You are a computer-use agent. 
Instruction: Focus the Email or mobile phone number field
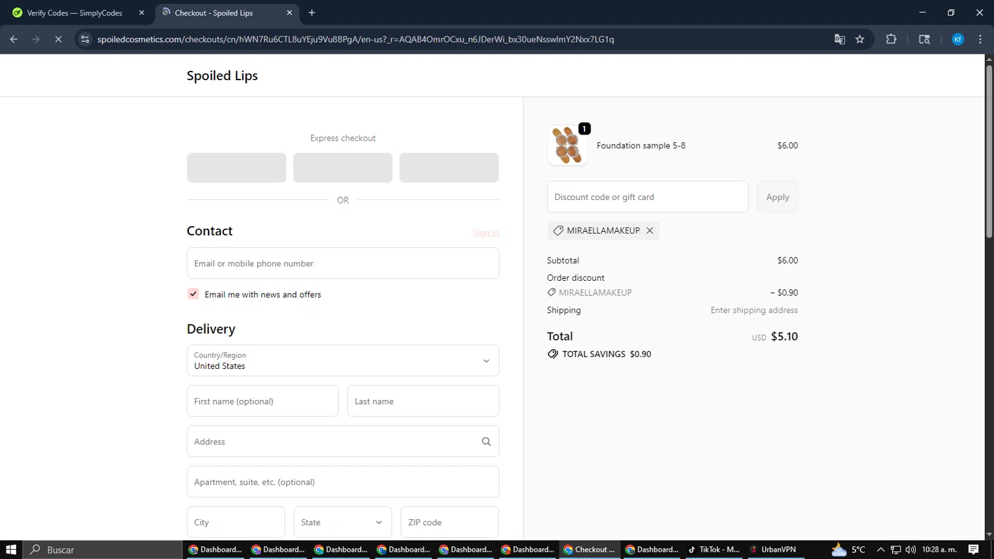click(343, 263)
